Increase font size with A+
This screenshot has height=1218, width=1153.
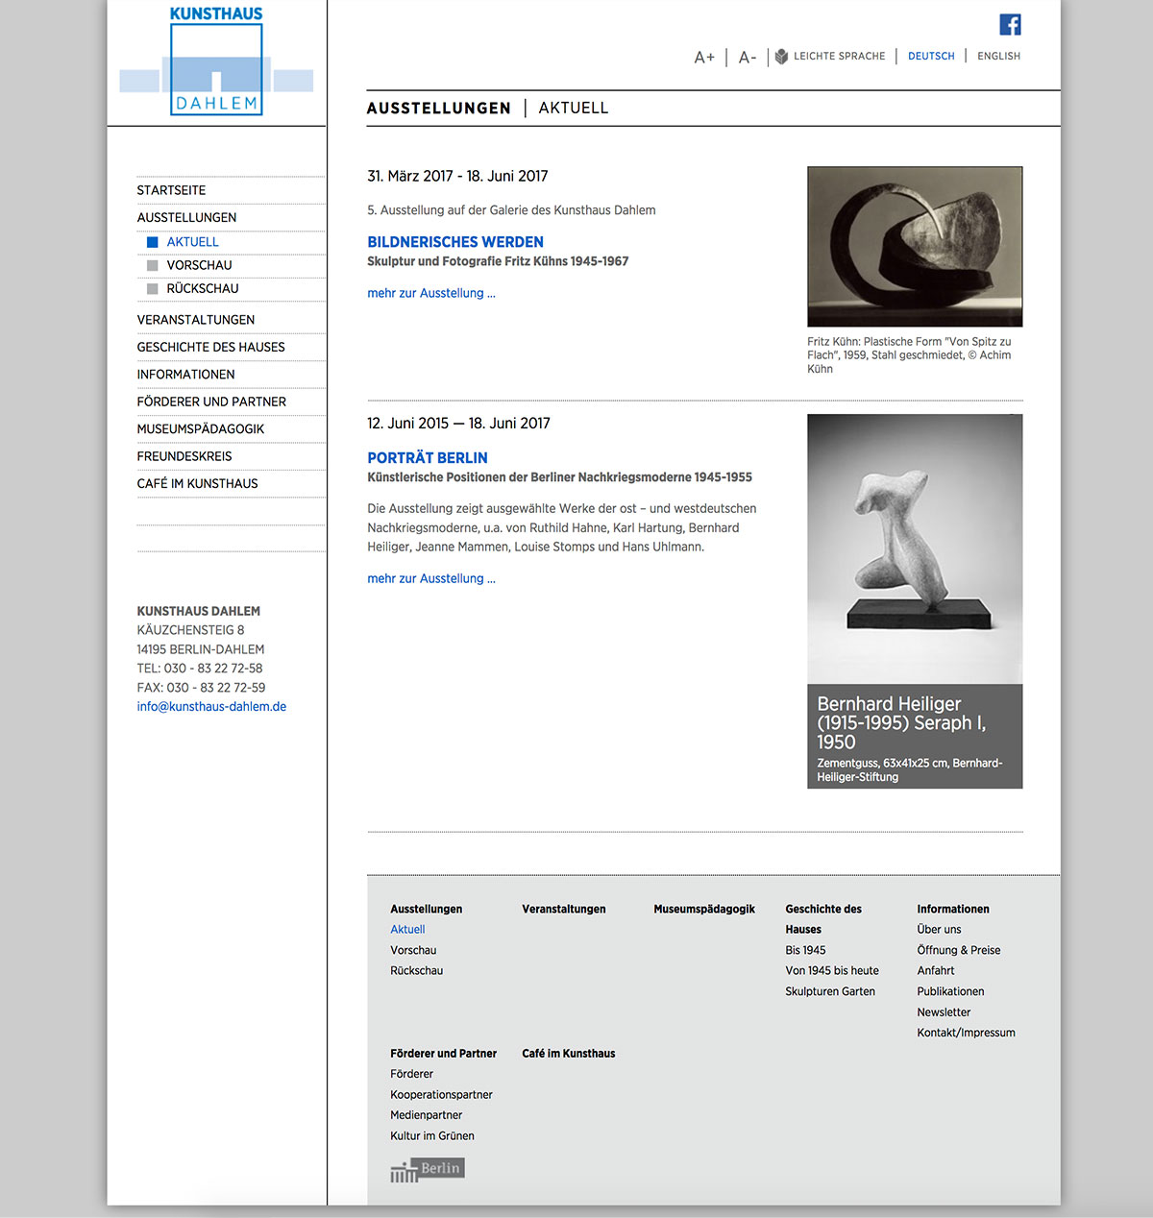(x=704, y=58)
